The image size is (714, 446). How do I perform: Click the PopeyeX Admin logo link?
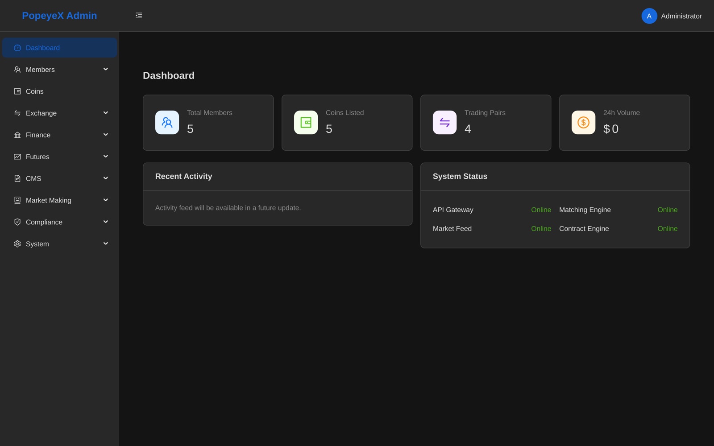(x=59, y=16)
